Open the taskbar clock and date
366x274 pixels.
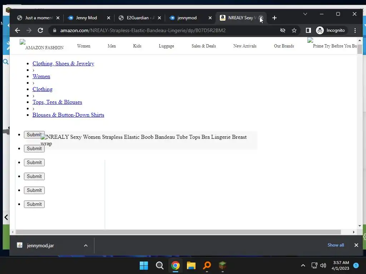tap(341, 265)
